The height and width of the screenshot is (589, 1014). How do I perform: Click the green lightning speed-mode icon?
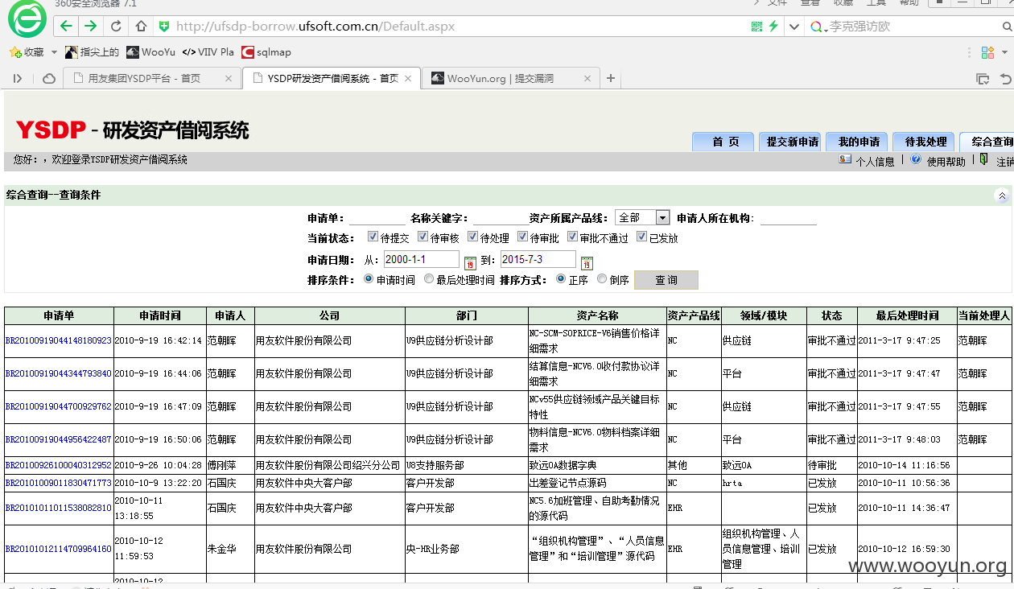pyautogui.click(x=773, y=26)
